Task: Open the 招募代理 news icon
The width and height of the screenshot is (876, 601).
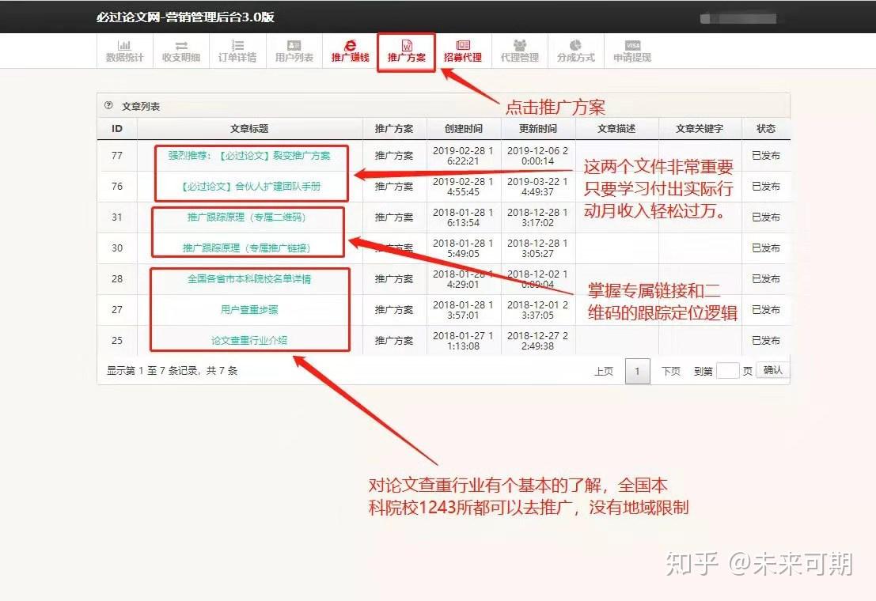Action: pyautogui.click(x=463, y=45)
